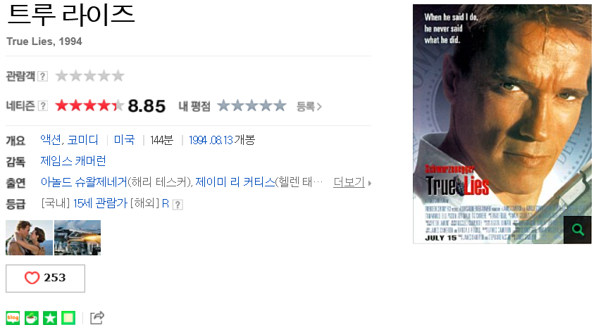Open the jet explosion still thumbnail
Image resolution: width=596 pixels, height=332 pixels.
point(77,238)
